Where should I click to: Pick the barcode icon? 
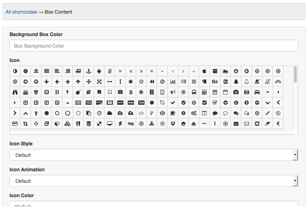pyautogui.click(x=183, y=82)
